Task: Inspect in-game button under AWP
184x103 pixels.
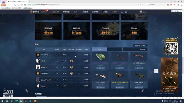Action: (101, 87)
